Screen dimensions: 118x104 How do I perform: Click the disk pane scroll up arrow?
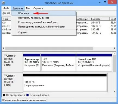[114, 53]
